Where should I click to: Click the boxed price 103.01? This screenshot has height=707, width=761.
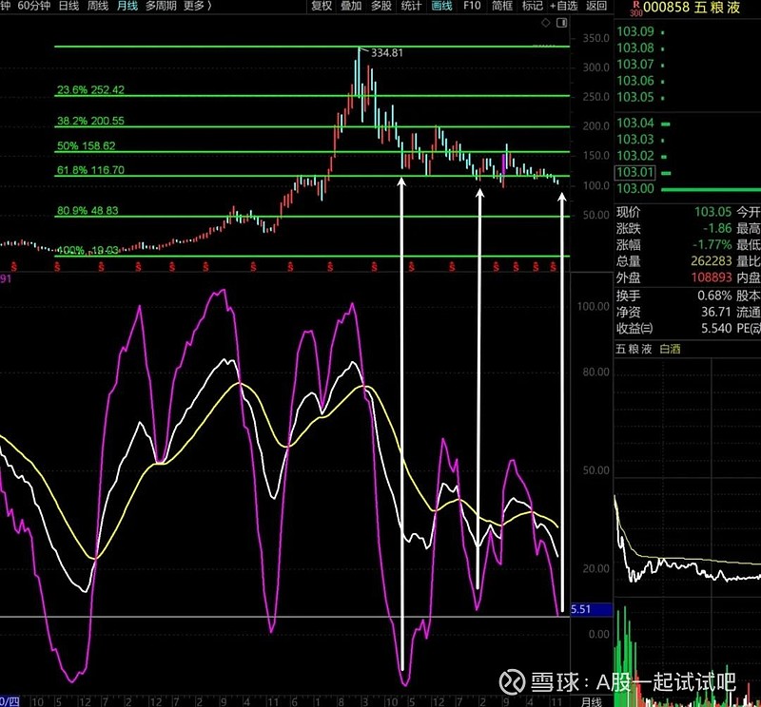(x=635, y=172)
